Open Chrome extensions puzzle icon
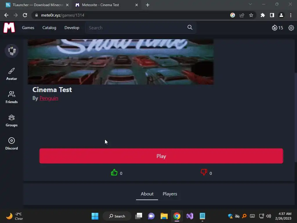The height and width of the screenshot is (223, 297). click(x=262, y=15)
